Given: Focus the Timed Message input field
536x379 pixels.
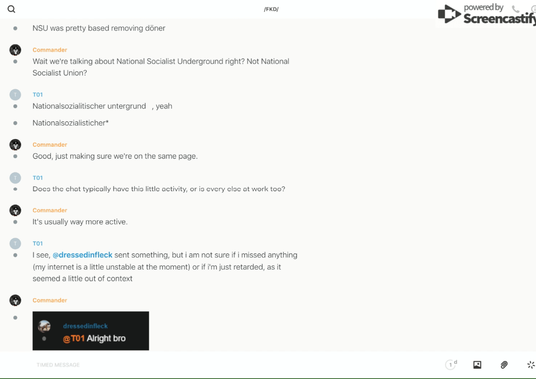Looking at the screenshot, I should tap(217, 365).
